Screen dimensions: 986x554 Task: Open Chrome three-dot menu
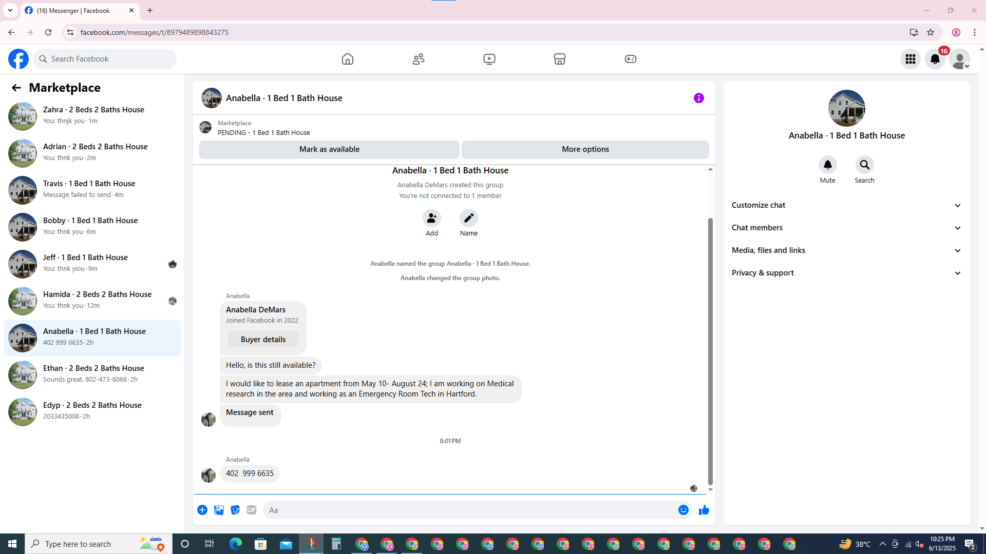click(975, 32)
